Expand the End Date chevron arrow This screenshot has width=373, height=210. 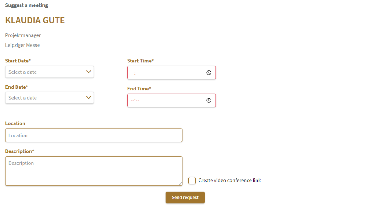click(x=88, y=98)
